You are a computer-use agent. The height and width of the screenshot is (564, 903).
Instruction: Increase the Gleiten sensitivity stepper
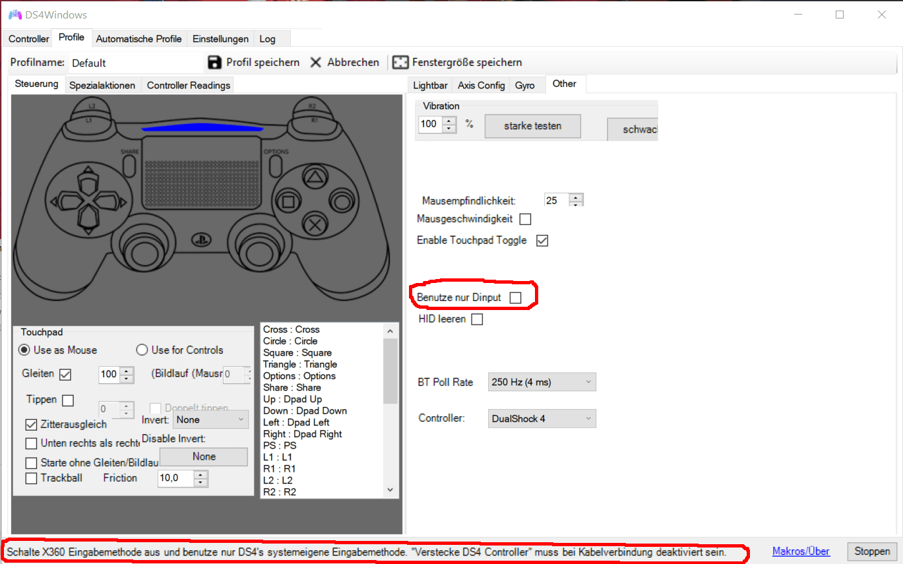127,371
